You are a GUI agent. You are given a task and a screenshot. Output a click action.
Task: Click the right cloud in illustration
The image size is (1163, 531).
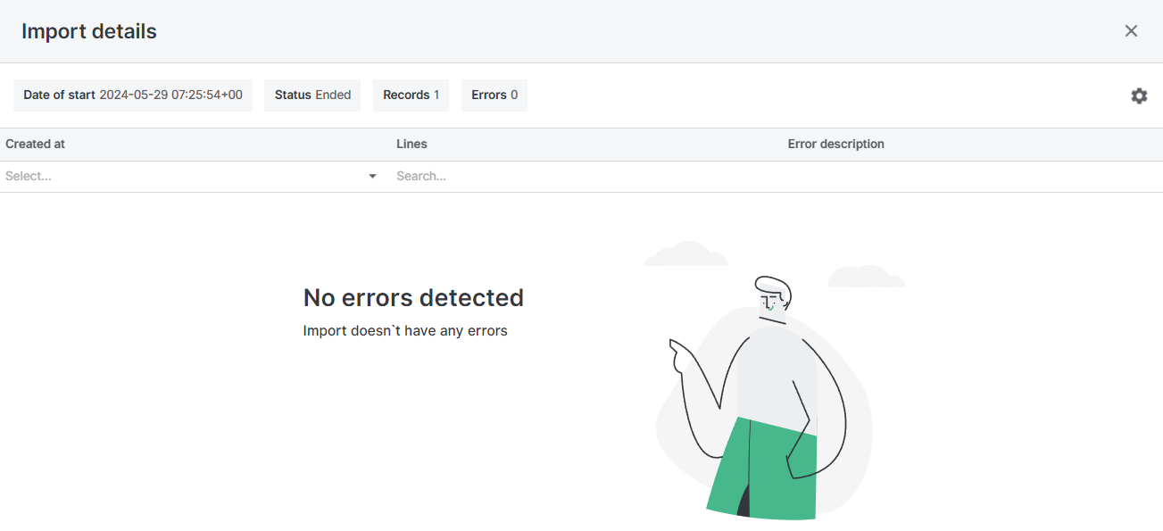coord(866,278)
